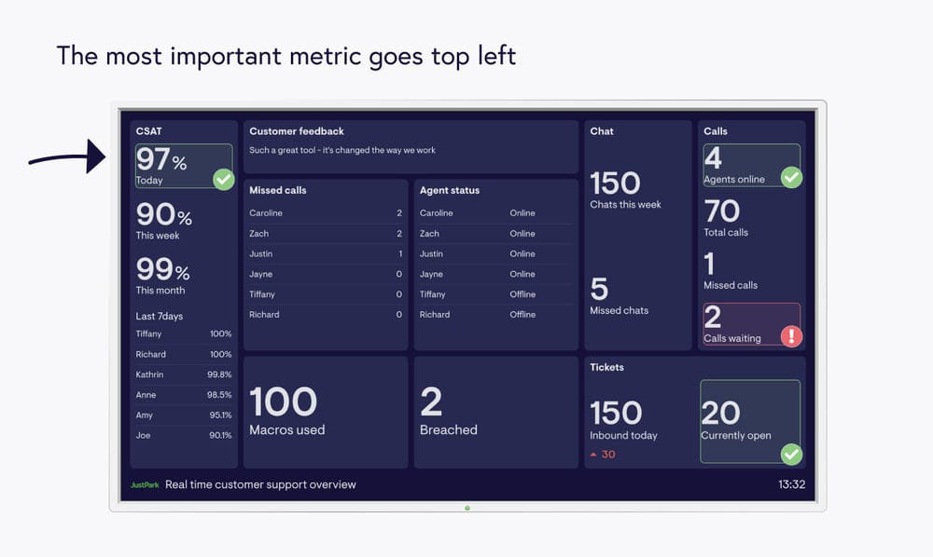Open the Customer feedback panel

click(x=411, y=144)
